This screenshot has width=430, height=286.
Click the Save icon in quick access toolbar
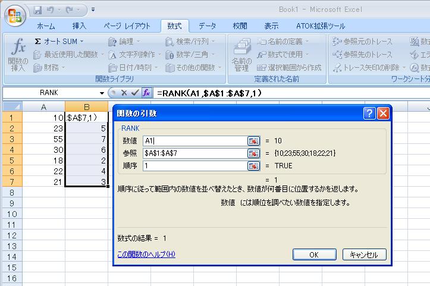[37, 10]
